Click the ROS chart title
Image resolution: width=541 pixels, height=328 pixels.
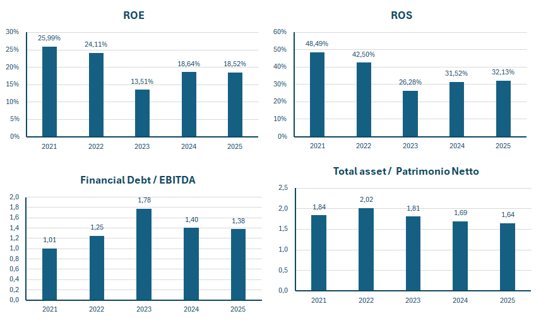401,15
